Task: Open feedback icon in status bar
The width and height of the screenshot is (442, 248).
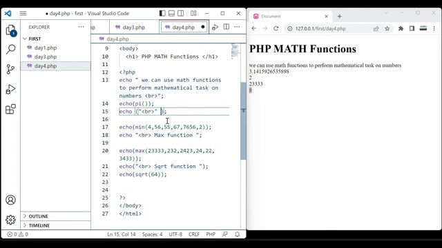Action: [225, 234]
